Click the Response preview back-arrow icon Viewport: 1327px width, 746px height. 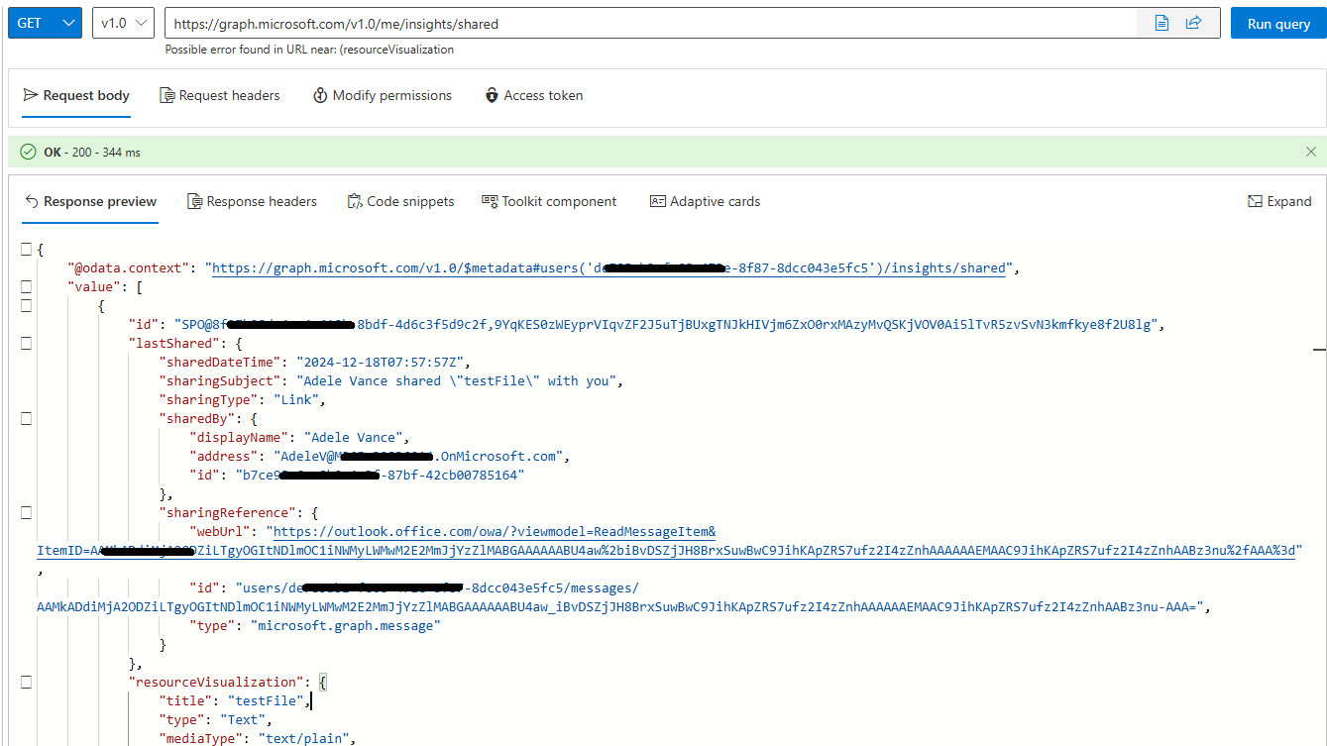[x=33, y=201]
